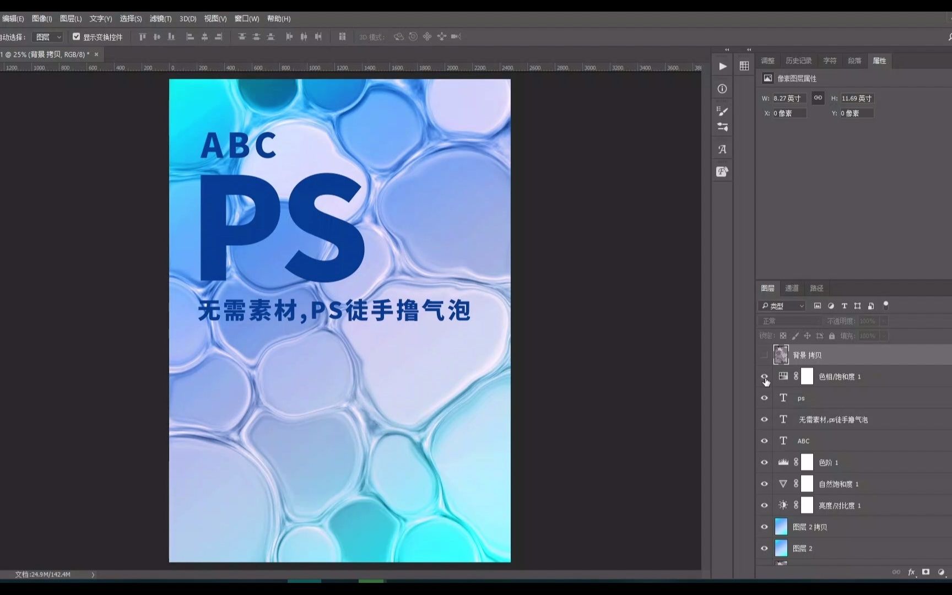Image resolution: width=952 pixels, height=595 pixels.
Task: Open the 图像(I) menu
Action: click(42, 19)
